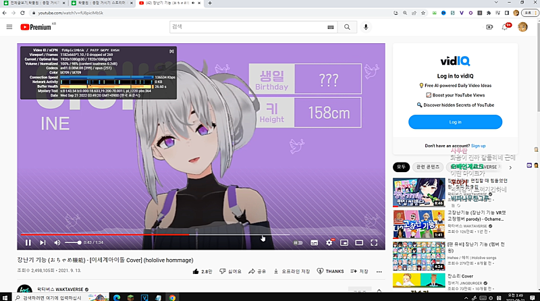Viewport: 540px width, 301px height.
Task: Download video with 오프라인 저장 button
Action: (x=292, y=271)
